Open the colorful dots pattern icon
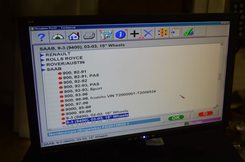 click(x=163, y=33)
